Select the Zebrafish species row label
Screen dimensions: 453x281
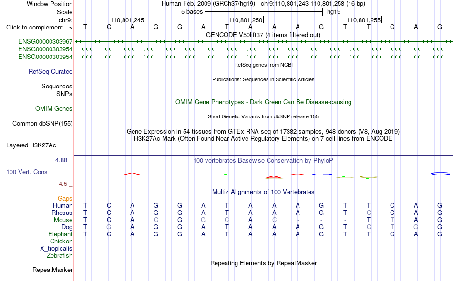pyautogui.click(x=60, y=256)
